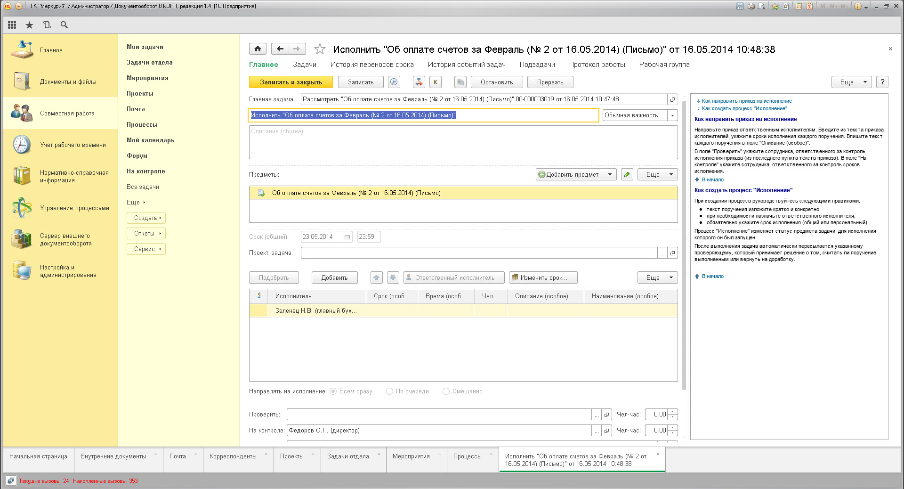
Task: Open calendar icon in title bar
Action: [x=809, y=6]
